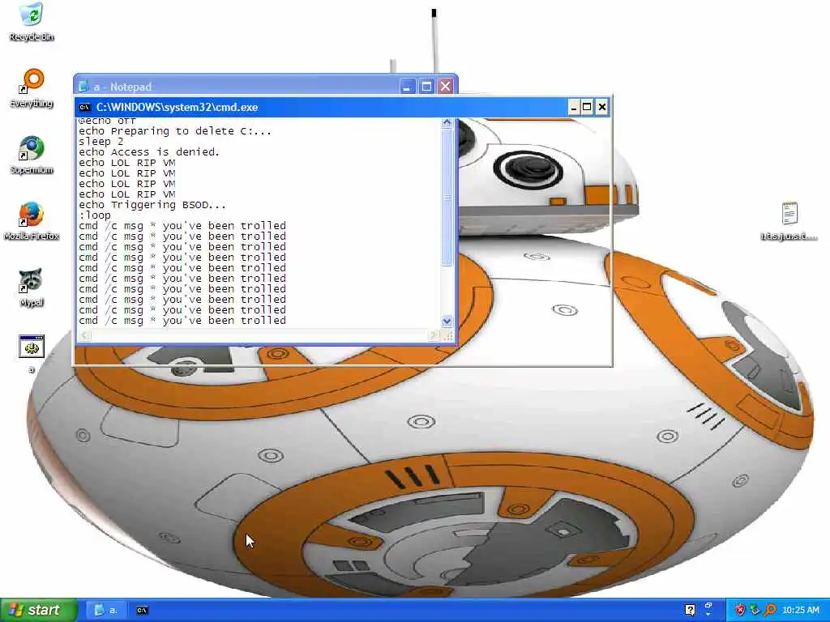Click the 'sleep 2' line in Notepad
The height and width of the screenshot is (622, 830).
101,142
